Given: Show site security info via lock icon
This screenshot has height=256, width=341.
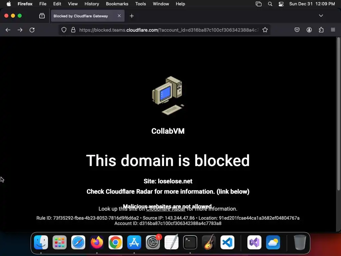Looking at the screenshot, I should click(x=73, y=30).
